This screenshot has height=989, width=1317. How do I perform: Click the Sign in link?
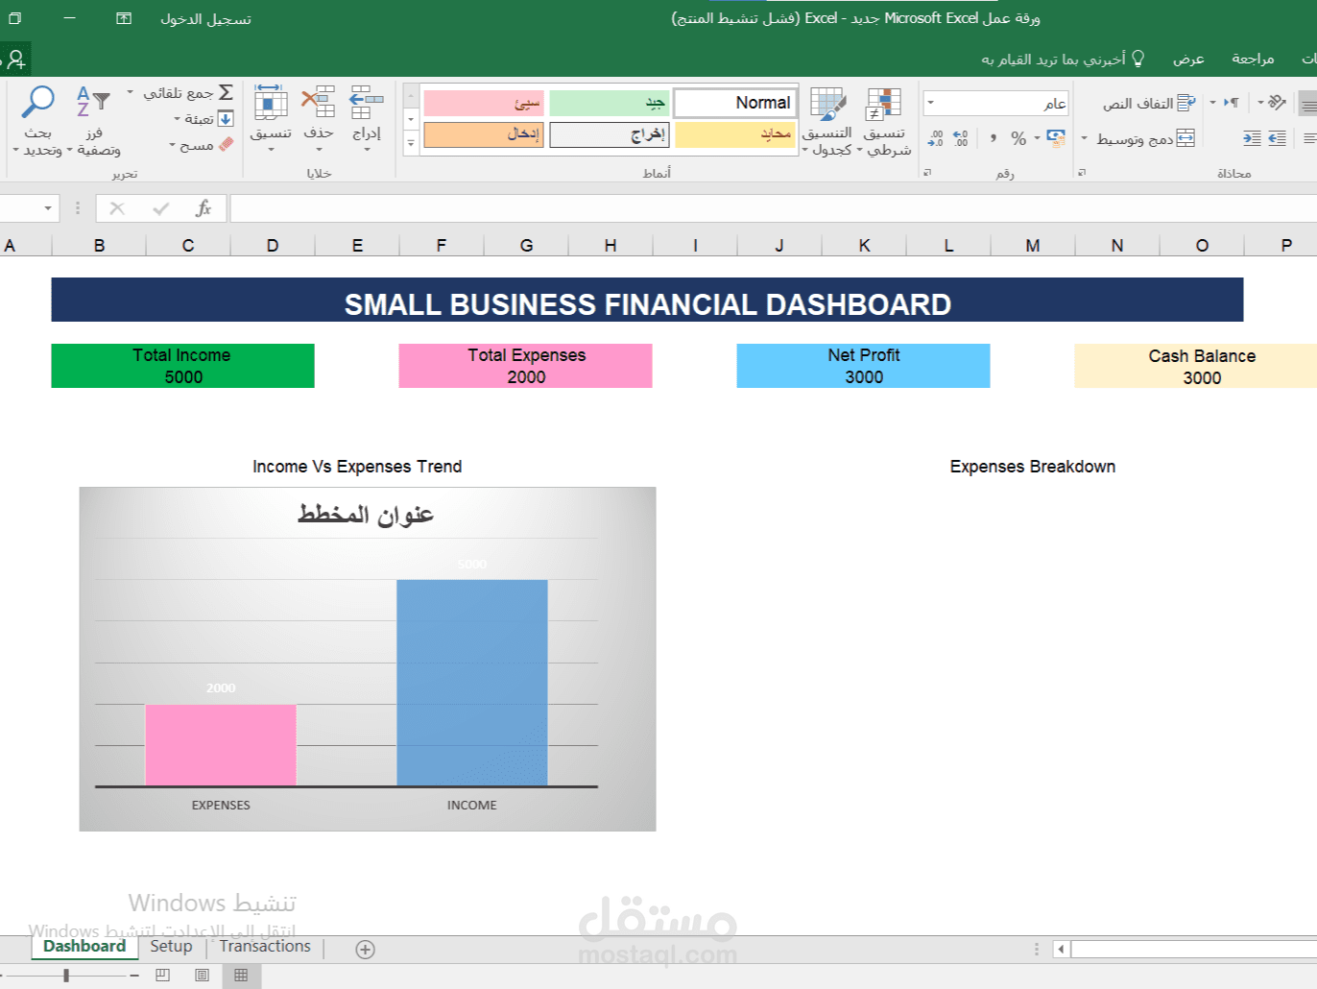[x=205, y=19]
